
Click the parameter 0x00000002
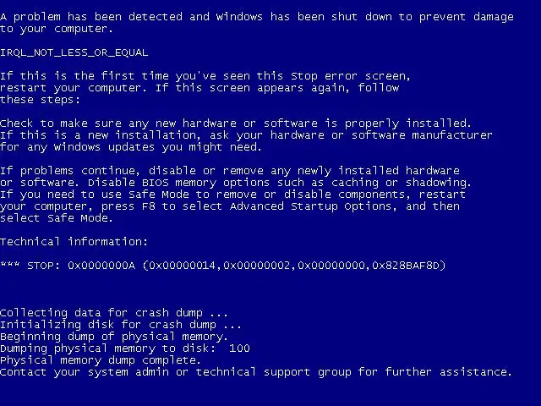pyautogui.click(x=257, y=266)
